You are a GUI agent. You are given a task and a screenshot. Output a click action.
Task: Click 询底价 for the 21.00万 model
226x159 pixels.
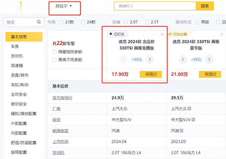pyautogui.click(x=210, y=74)
